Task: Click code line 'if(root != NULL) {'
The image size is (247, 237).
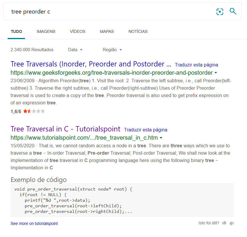Action: point(43,195)
